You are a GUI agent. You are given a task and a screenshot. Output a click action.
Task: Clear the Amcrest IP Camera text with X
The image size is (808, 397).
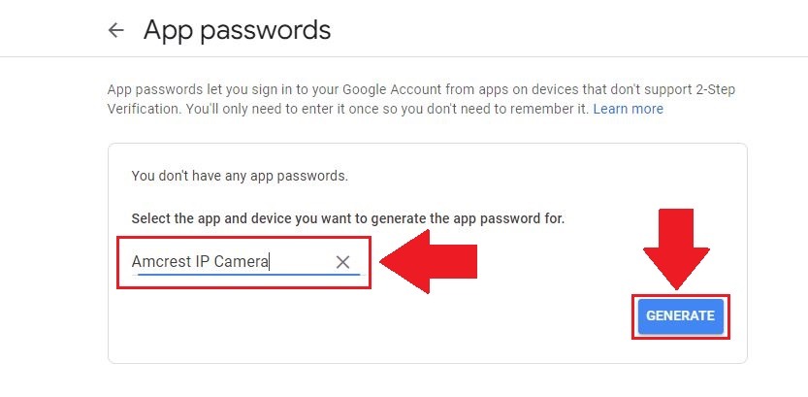[342, 261]
